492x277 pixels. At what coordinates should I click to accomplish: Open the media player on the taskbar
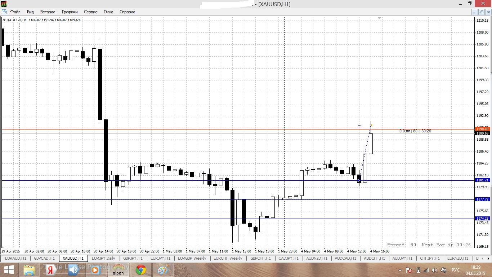tap(95, 270)
